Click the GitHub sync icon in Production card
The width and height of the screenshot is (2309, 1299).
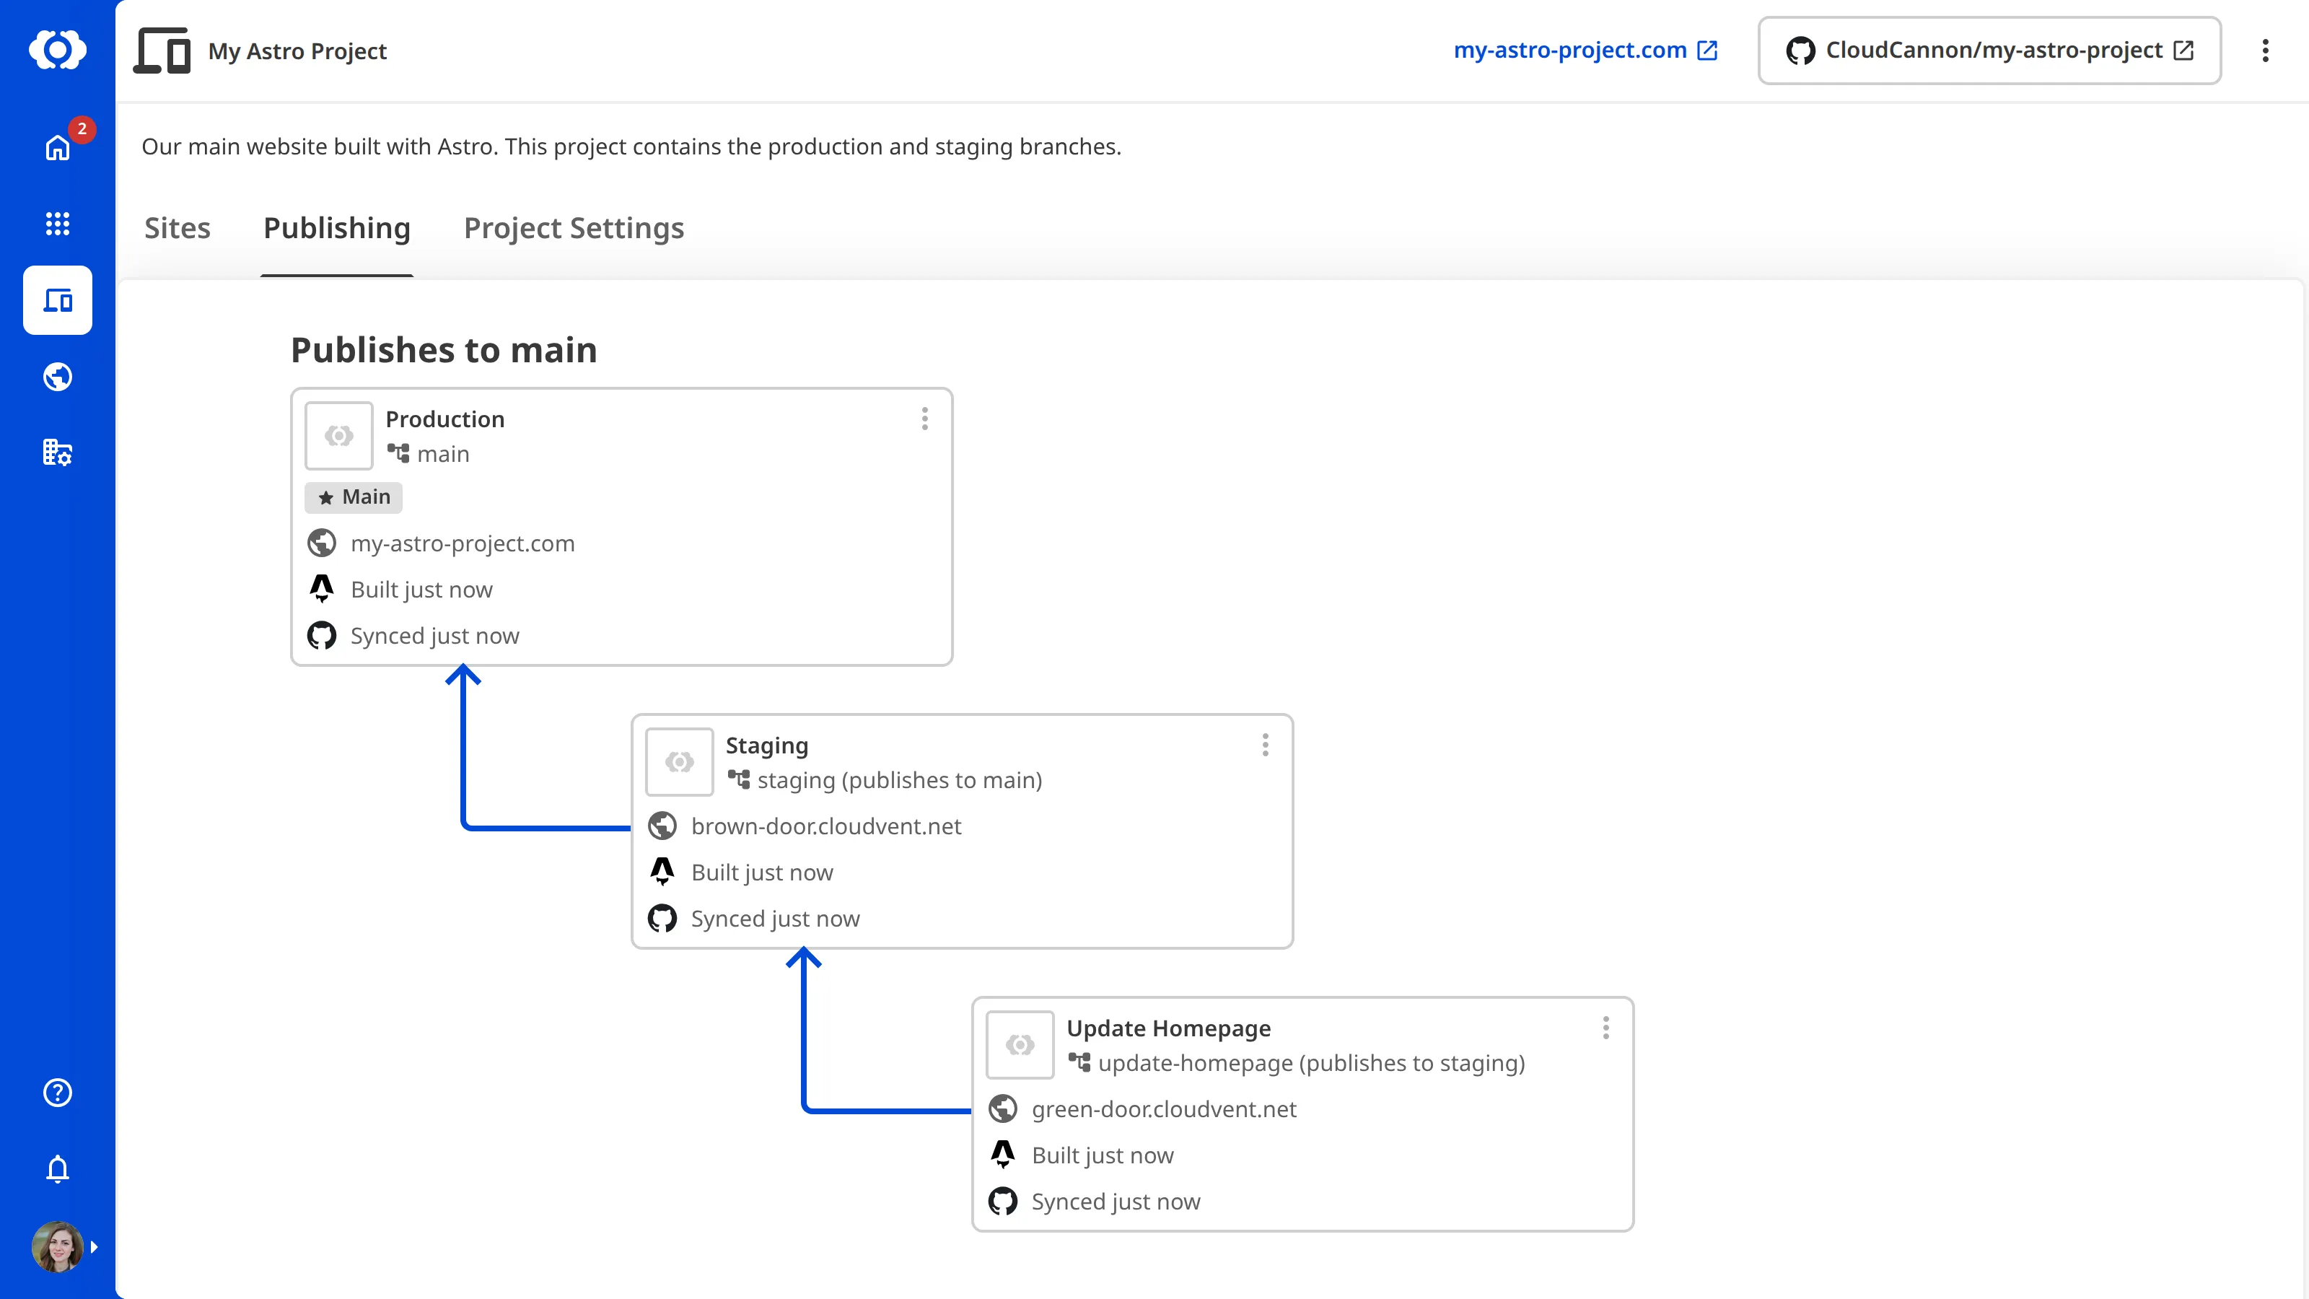point(322,636)
